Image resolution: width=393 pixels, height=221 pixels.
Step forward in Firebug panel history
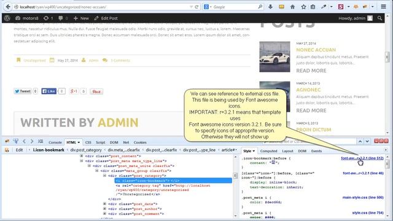(32, 141)
